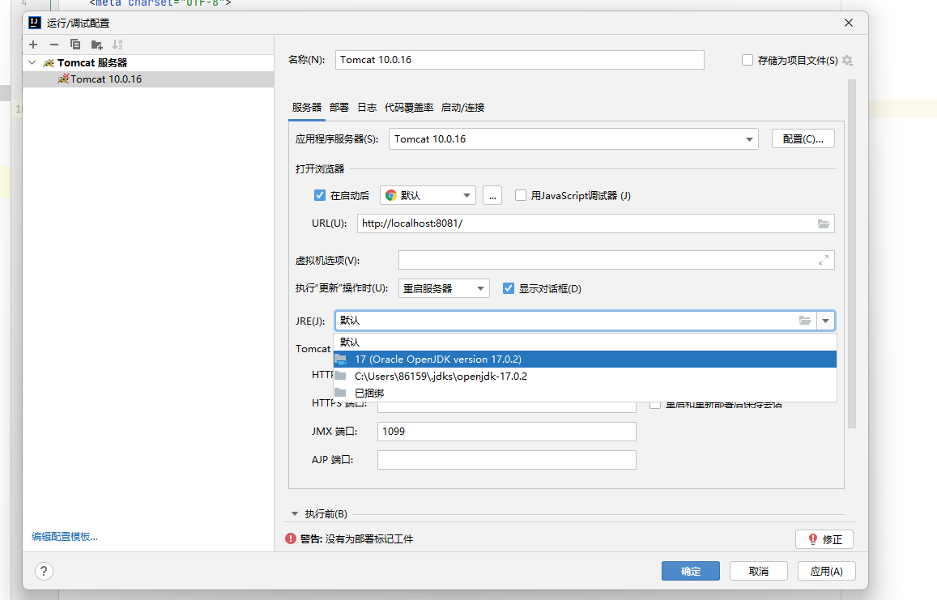Click the red warning icon near the warning message
The height and width of the screenshot is (600, 937).
[x=291, y=538]
